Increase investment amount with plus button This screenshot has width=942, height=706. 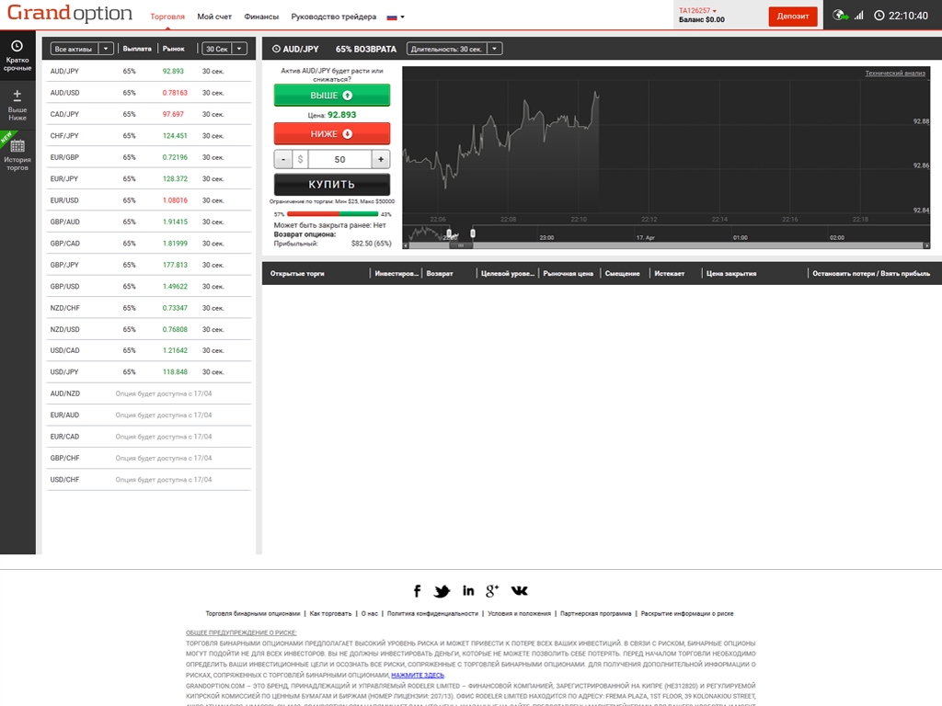381,159
